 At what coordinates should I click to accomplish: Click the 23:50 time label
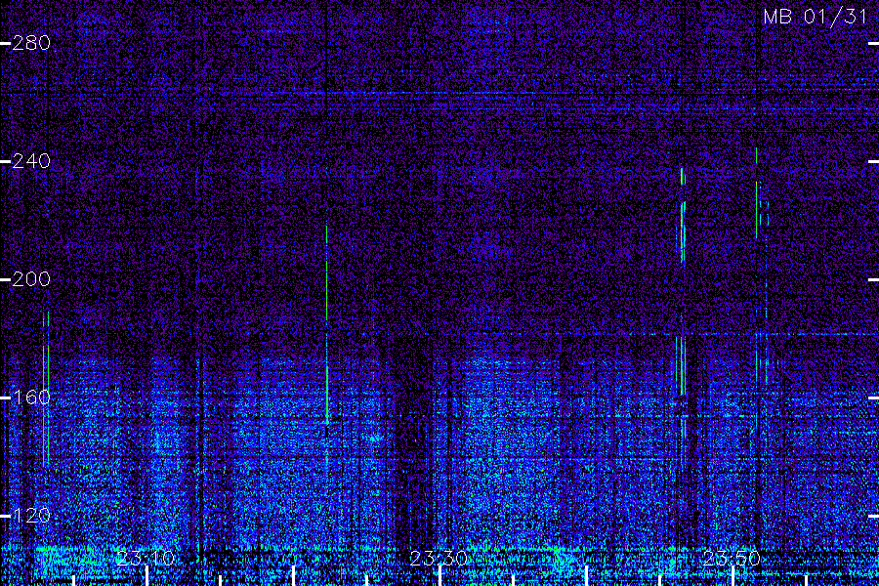pyautogui.click(x=732, y=559)
